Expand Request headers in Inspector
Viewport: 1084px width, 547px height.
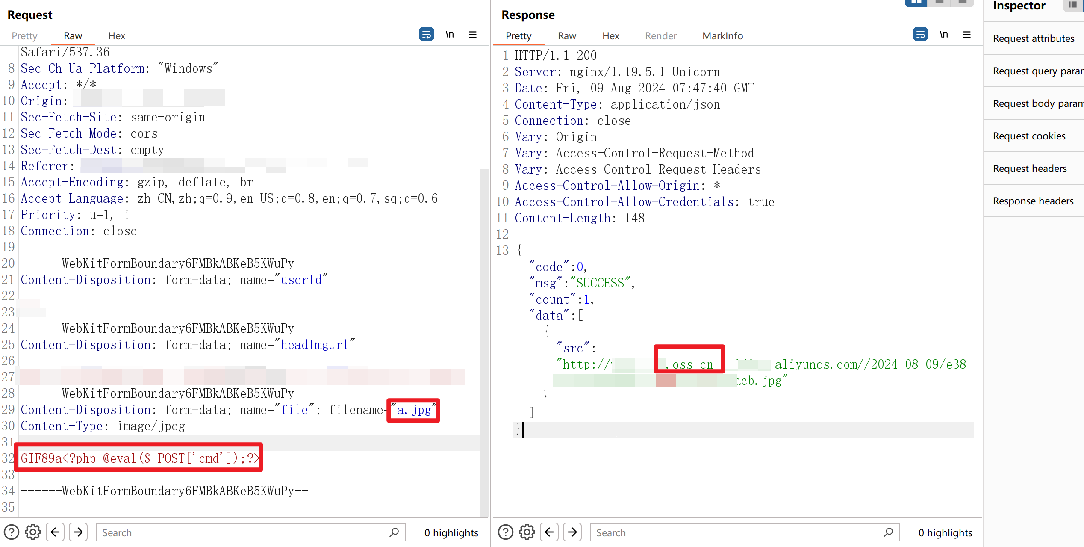click(1034, 169)
